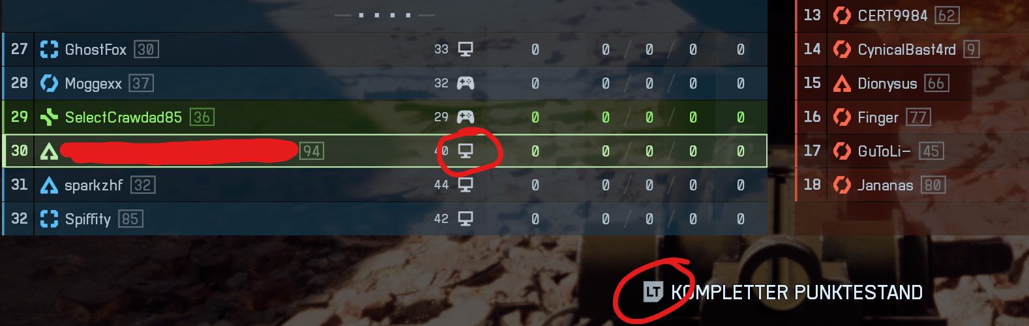1029x326 pixels.
Task: Click the rank 94 badge in row 30
Action: coord(312,151)
